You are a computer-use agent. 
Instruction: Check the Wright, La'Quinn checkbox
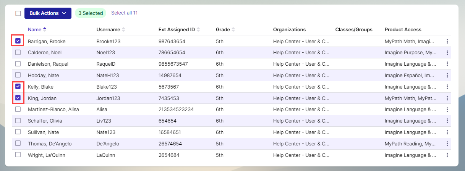pyautogui.click(x=18, y=155)
